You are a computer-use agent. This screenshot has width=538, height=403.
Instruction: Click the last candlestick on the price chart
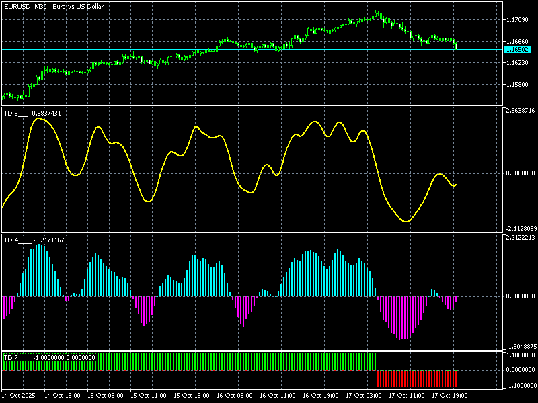pos(456,46)
